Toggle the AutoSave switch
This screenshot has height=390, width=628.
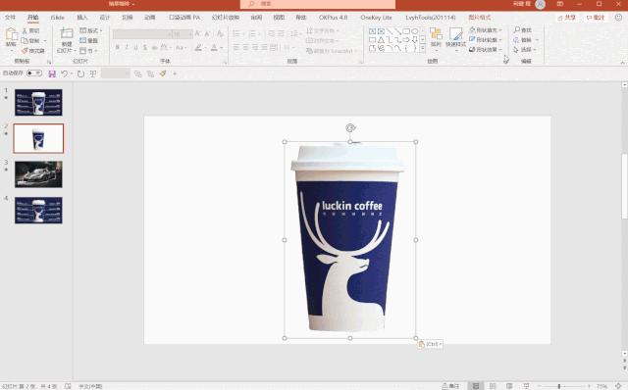(x=34, y=73)
